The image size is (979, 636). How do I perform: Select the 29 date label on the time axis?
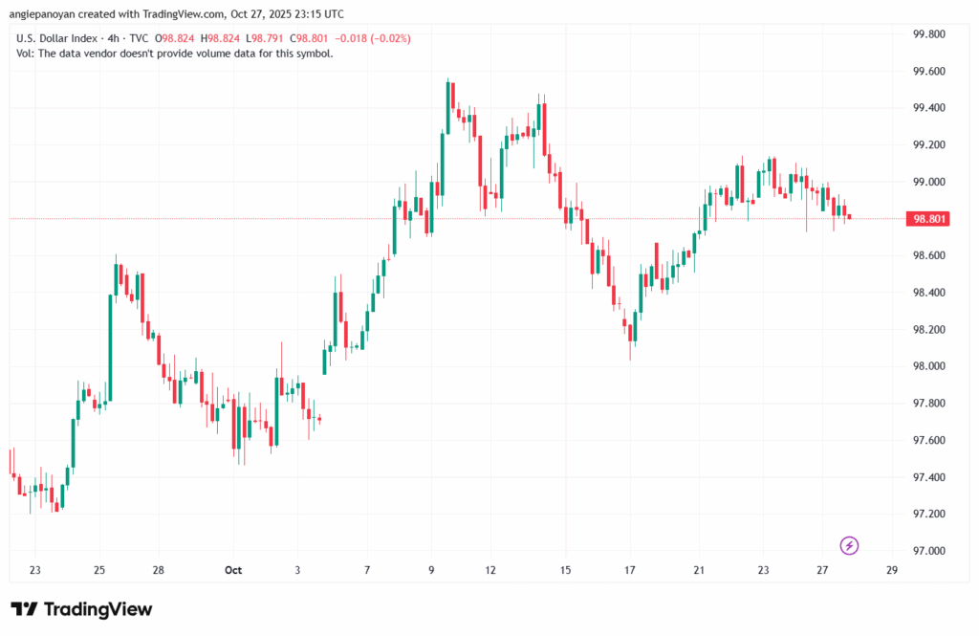[891, 570]
